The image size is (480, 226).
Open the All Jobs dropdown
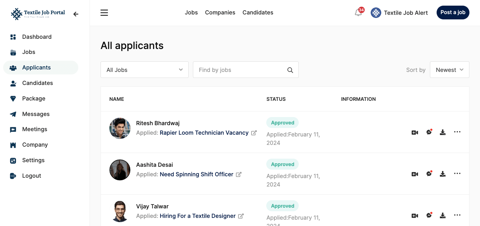[x=144, y=69]
